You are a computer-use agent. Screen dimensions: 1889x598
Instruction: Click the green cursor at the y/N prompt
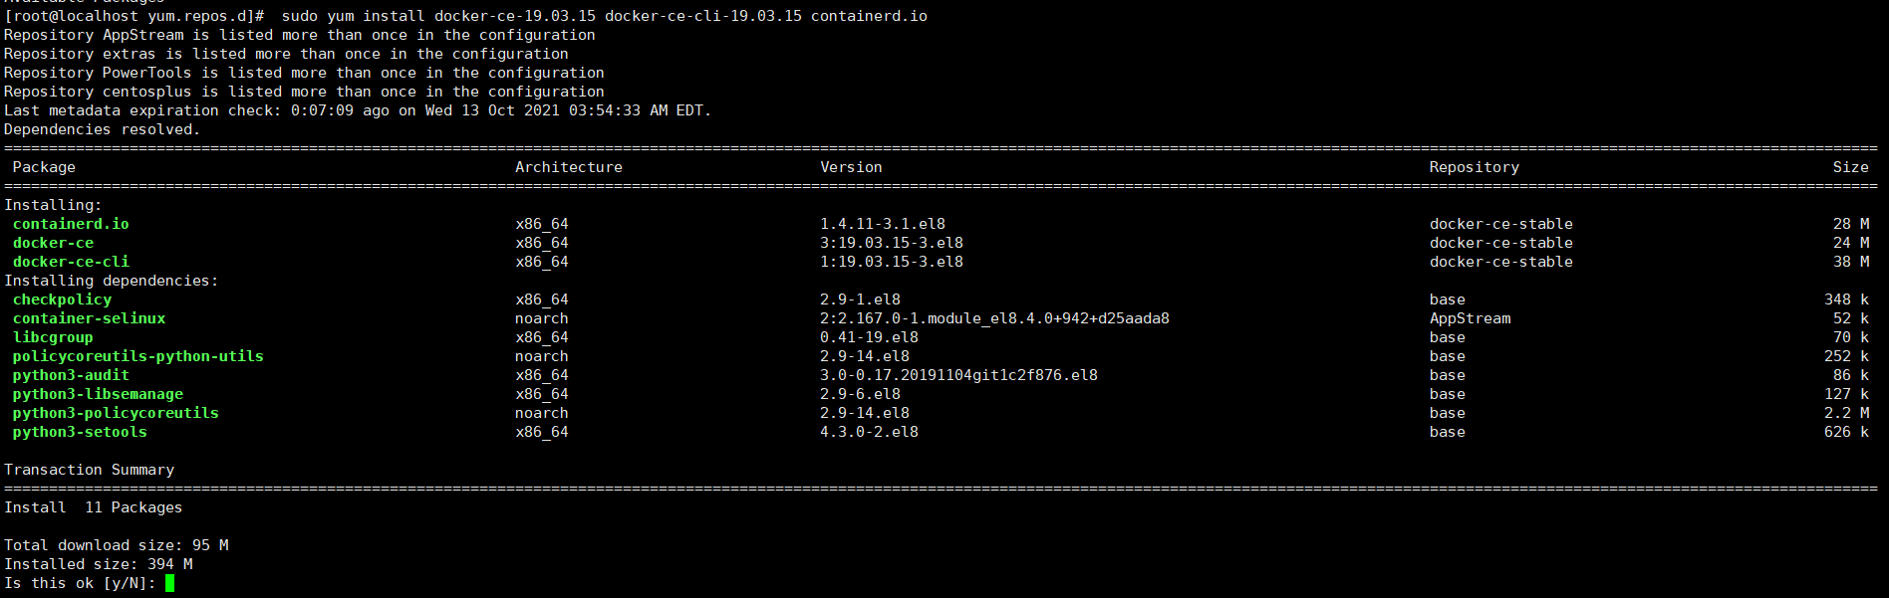point(169,583)
